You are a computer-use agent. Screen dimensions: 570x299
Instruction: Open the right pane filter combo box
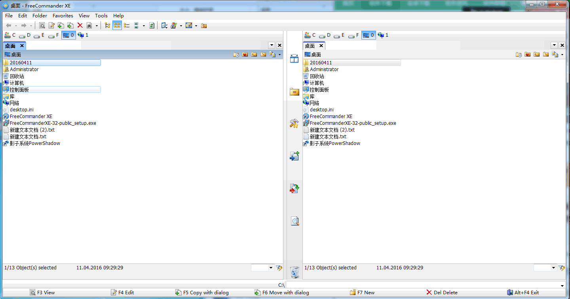(x=545, y=268)
